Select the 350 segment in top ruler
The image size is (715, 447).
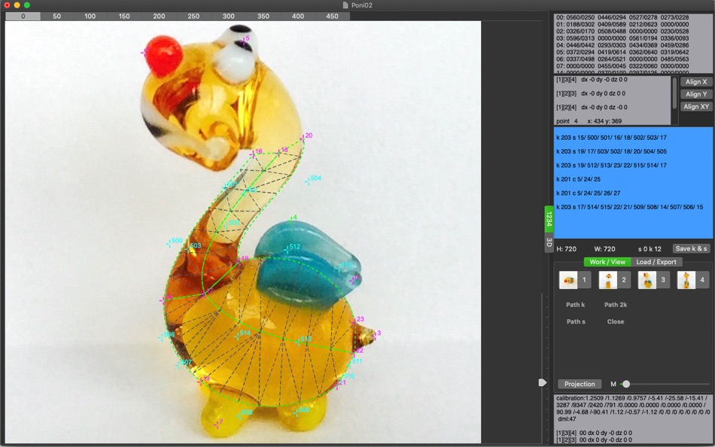[x=263, y=16]
